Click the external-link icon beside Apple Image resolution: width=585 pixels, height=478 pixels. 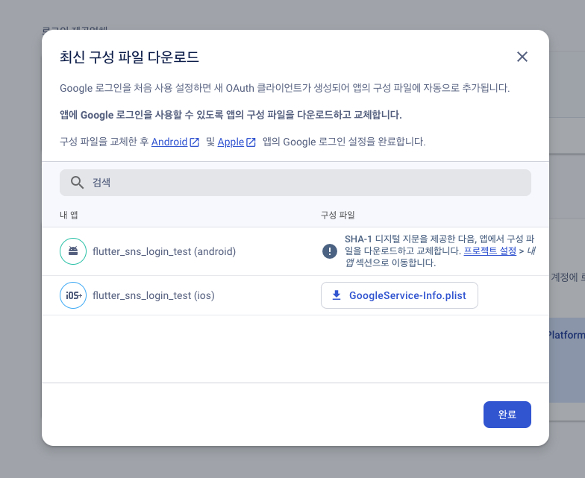click(251, 142)
